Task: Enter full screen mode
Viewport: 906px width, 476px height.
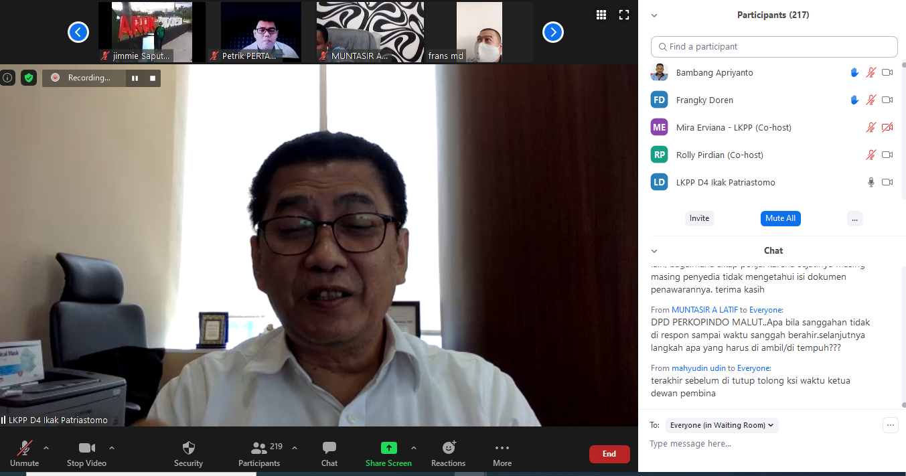Action: 623,15
